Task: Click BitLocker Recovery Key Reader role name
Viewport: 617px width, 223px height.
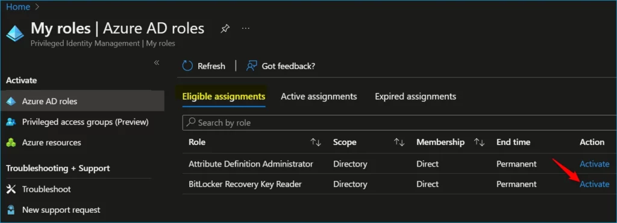Action: coord(245,184)
